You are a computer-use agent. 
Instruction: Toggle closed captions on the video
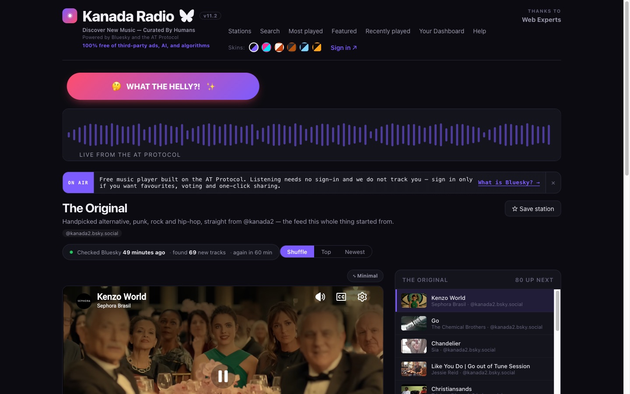[341, 297]
